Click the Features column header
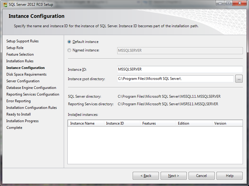Viewport: 249px width, 186px height. pyautogui.click(x=158, y=123)
